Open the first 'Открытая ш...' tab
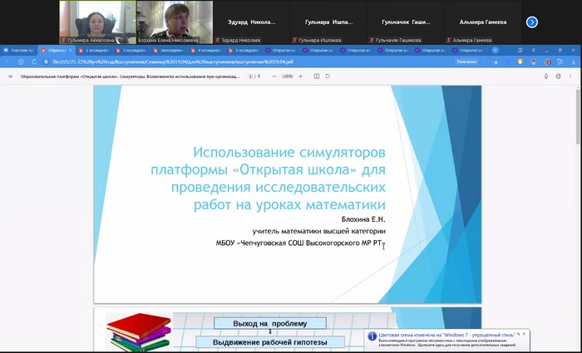This screenshot has height=353, width=582. pyautogui.click(x=281, y=51)
